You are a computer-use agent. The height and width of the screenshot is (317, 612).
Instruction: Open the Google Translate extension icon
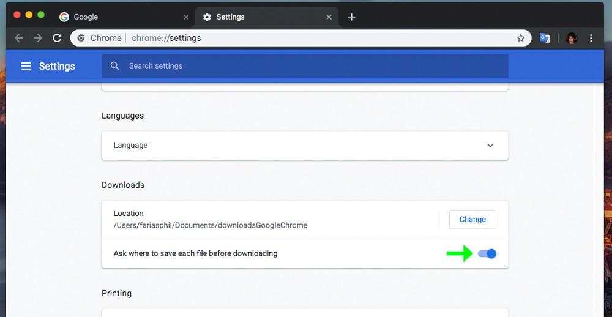coord(545,38)
